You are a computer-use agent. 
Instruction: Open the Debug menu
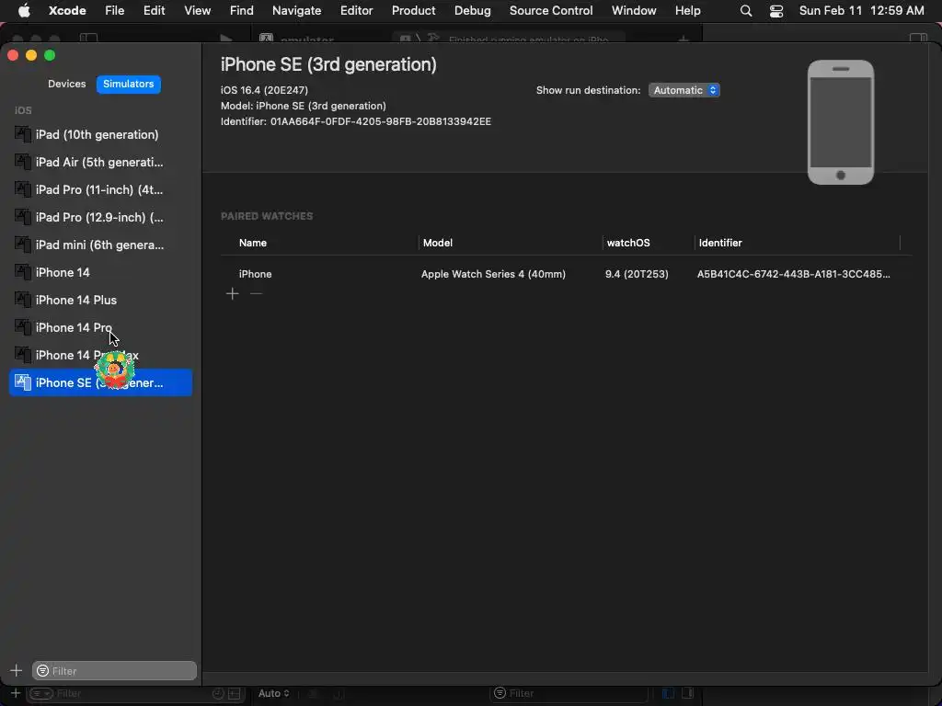click(473, 10)
